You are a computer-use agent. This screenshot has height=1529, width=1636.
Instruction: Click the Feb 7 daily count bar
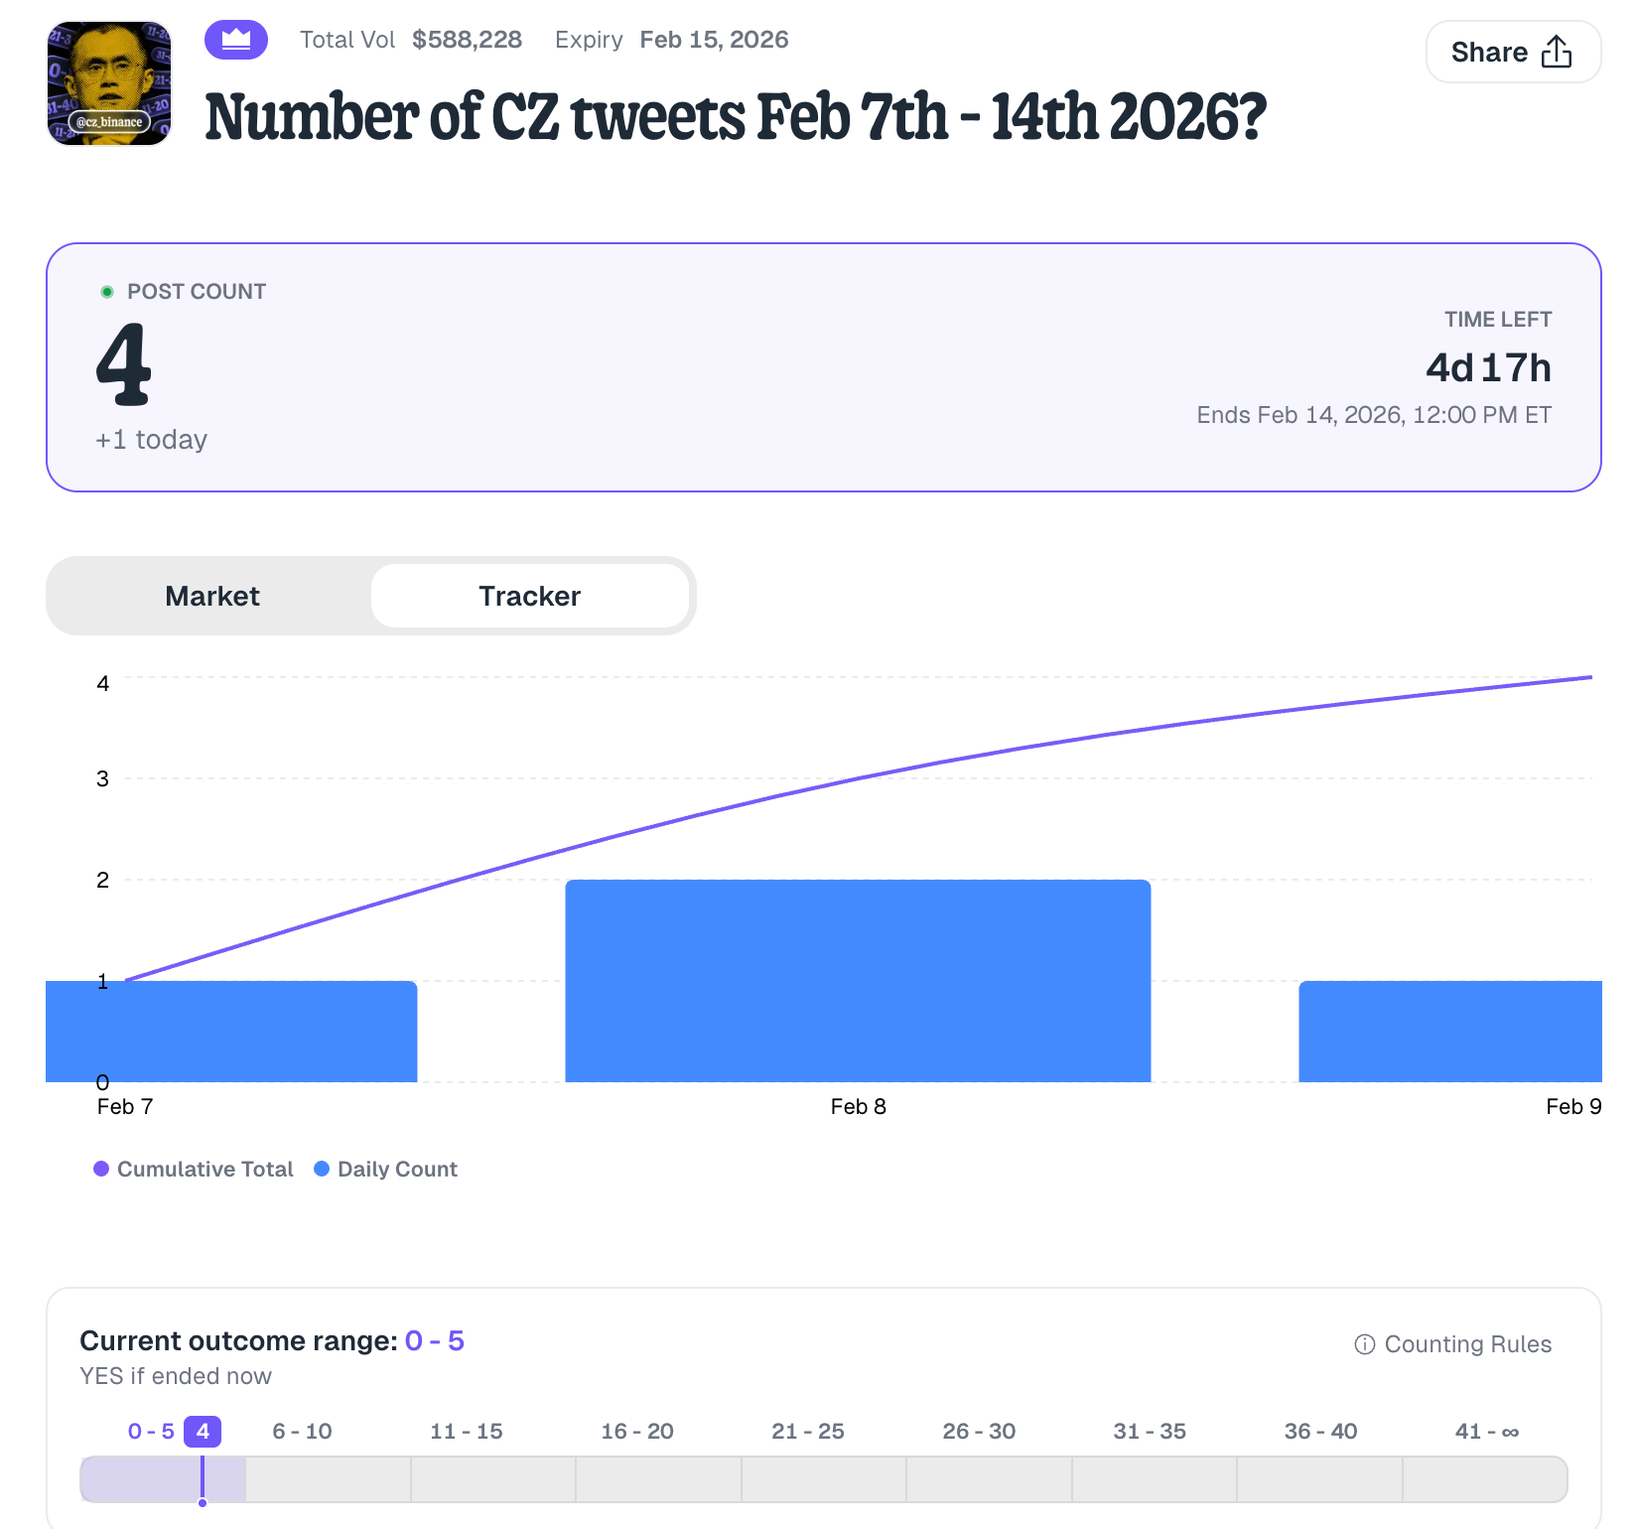coord(231,1031)
